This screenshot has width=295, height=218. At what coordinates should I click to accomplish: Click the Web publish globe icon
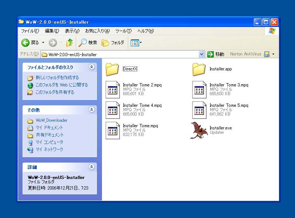(30, 85)
